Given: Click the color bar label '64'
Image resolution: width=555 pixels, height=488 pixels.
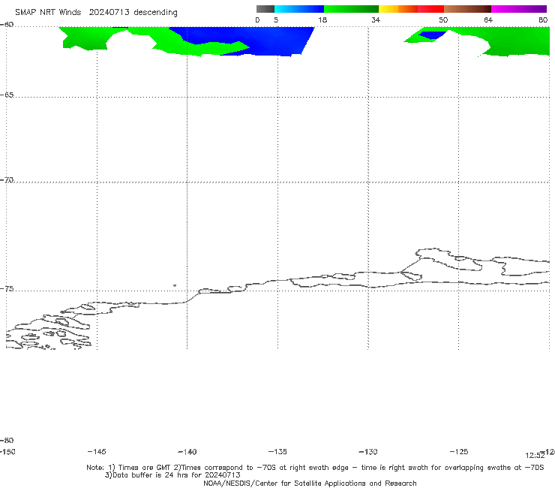Looking at the screenshot, I should (x=488, y=20).
